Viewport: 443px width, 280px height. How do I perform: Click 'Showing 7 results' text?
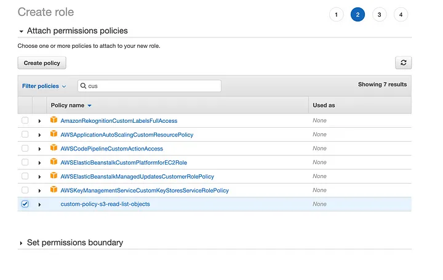point(382,84)
